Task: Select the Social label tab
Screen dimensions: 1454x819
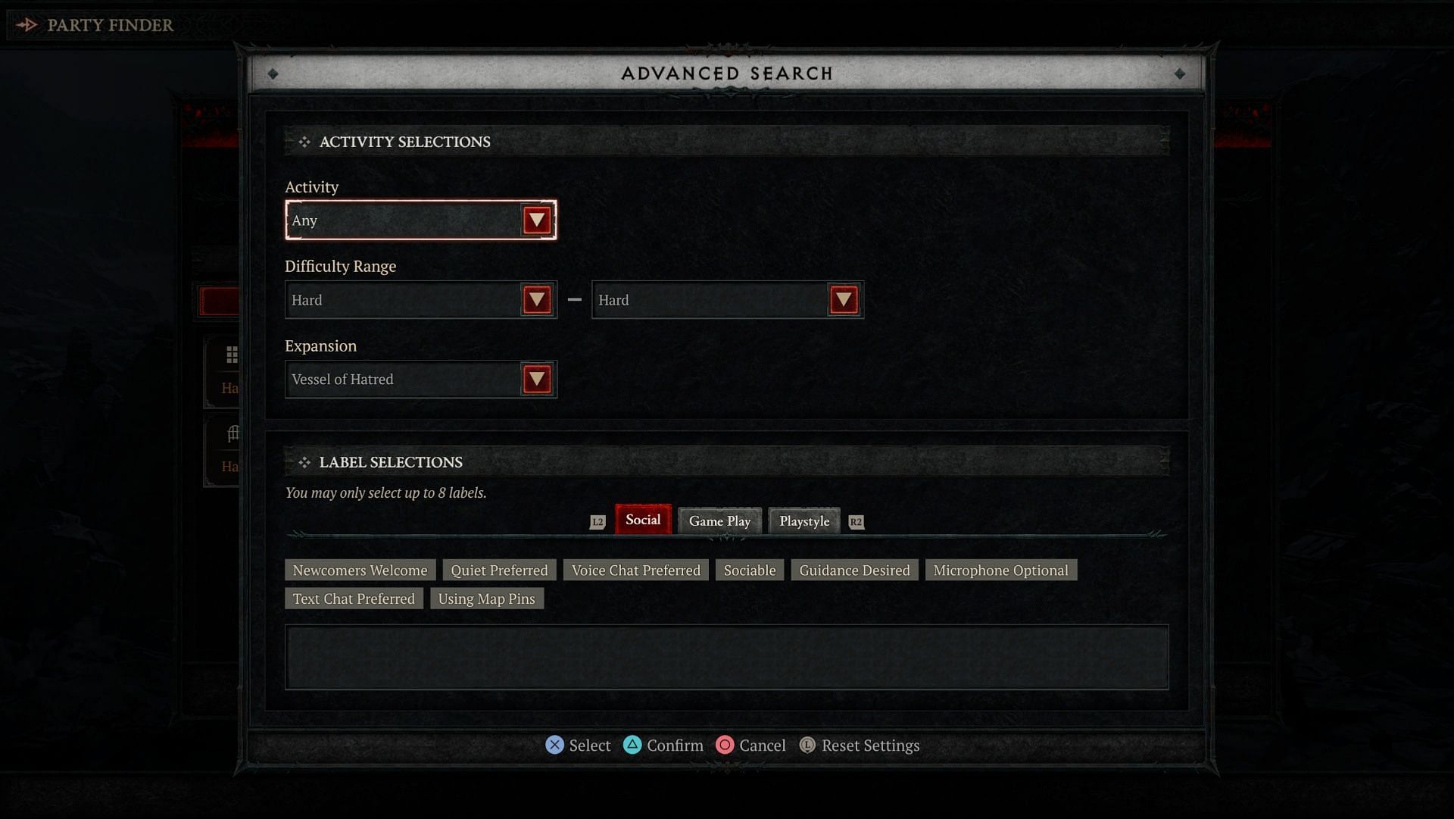Action: coord(642,520)
